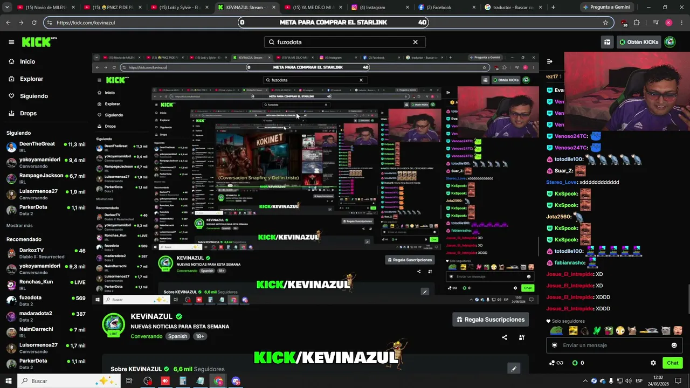Open the browser extensions puzzle icon
The width and height of the screenshot is (690, 388).
637,23
